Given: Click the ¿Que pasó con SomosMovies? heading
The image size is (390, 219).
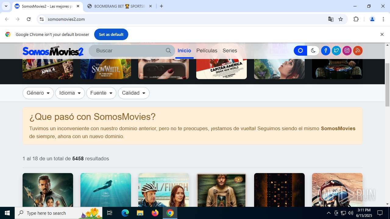Looking at the screenshot, I should pyautogui.click(x=92, y=117).
